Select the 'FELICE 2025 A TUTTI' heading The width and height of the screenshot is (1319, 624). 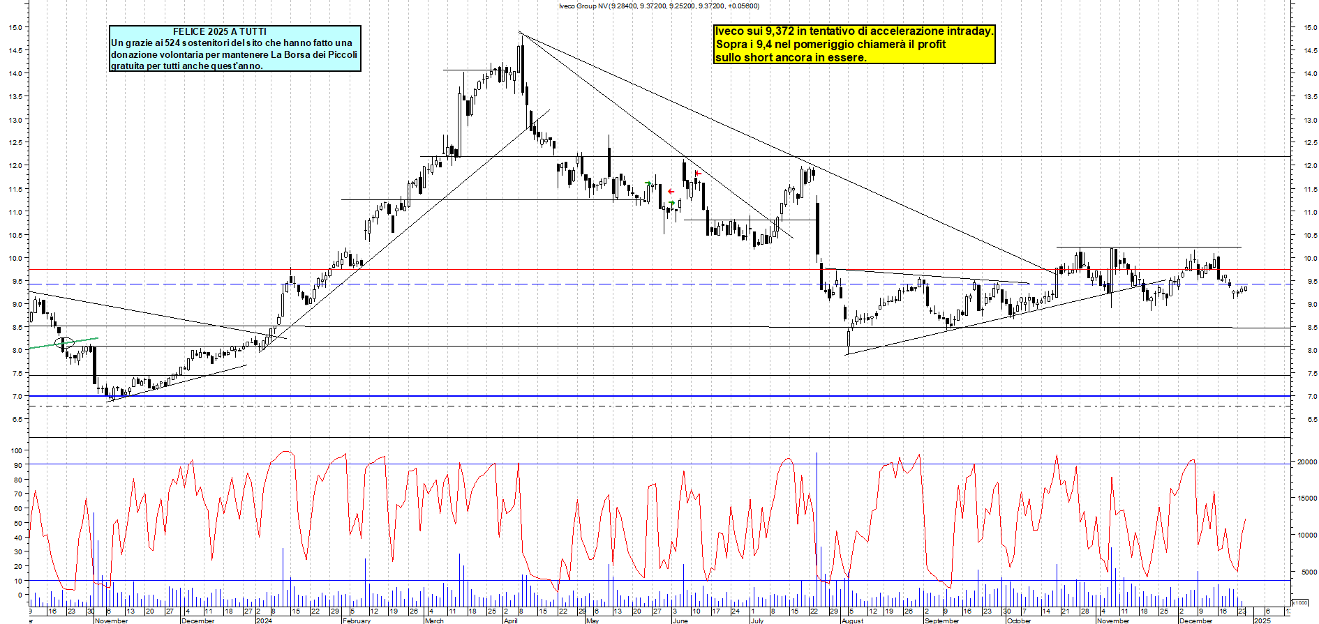(x=220, y=31)
